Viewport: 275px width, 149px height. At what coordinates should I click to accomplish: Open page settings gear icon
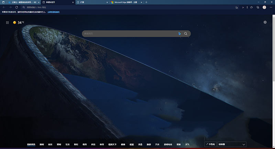tap(265, 22)
